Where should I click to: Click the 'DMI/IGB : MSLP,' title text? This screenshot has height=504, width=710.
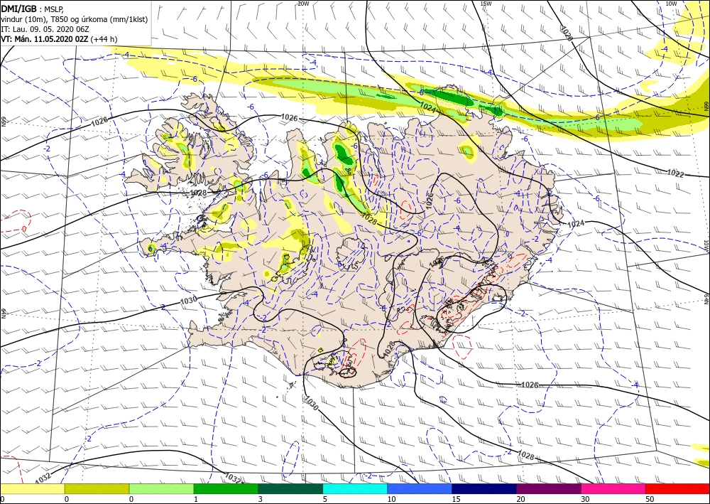[x=33, y=9]
